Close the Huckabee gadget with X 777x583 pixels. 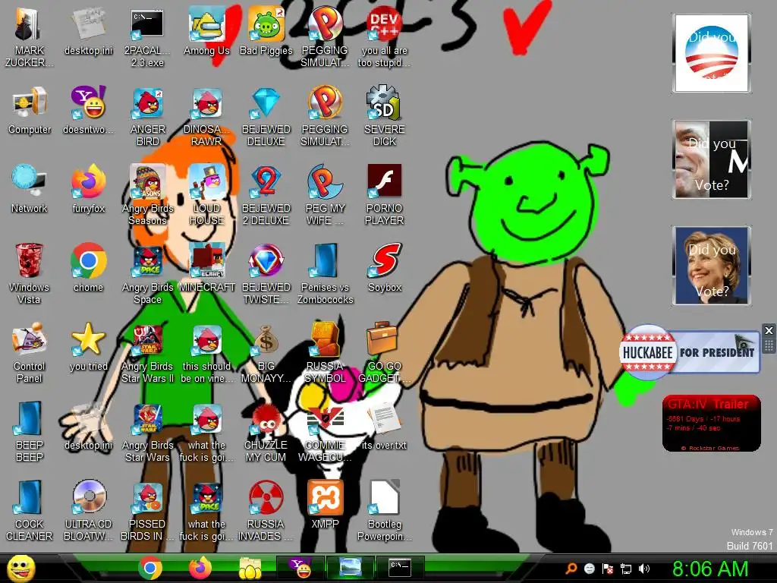coord(769,330)
